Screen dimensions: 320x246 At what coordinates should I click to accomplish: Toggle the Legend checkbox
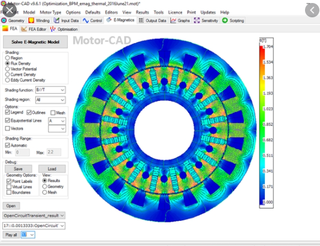(8, 112)
